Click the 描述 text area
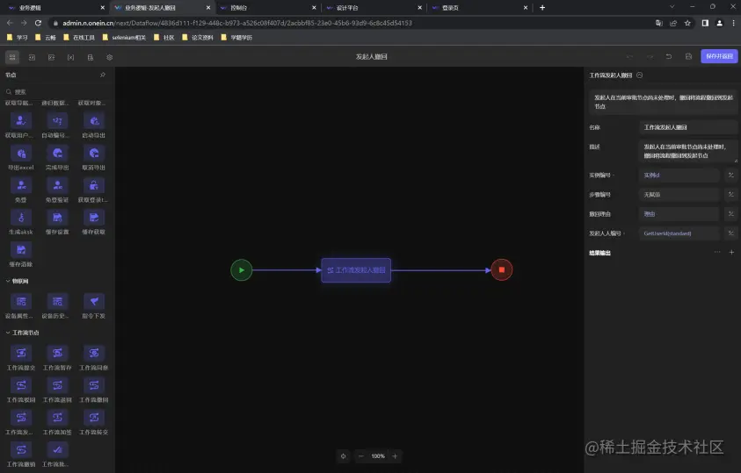 pos(687,151)
